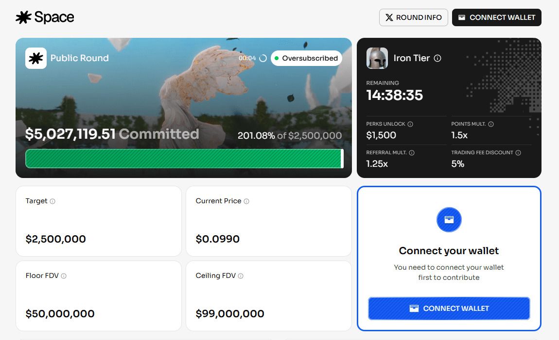Open the Iron Tier info icon
Viewport: 559px width, 340px height.
437,58
